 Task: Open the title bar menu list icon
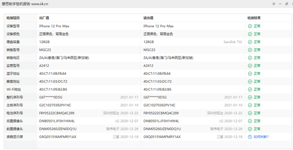273,4
